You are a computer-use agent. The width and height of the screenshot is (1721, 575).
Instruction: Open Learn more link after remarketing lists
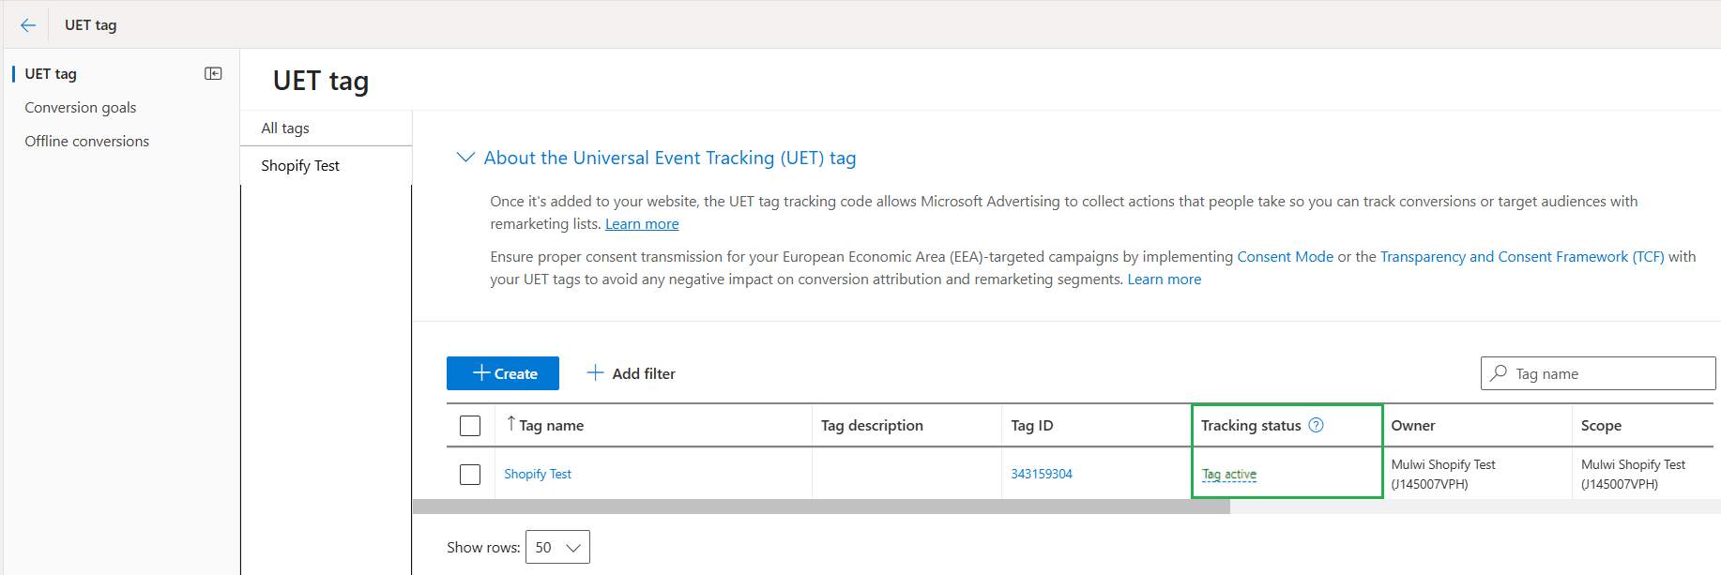(x=642, y=223)
